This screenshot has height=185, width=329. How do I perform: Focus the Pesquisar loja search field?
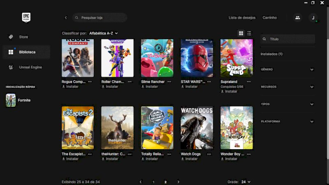click(x=100, y=18)
